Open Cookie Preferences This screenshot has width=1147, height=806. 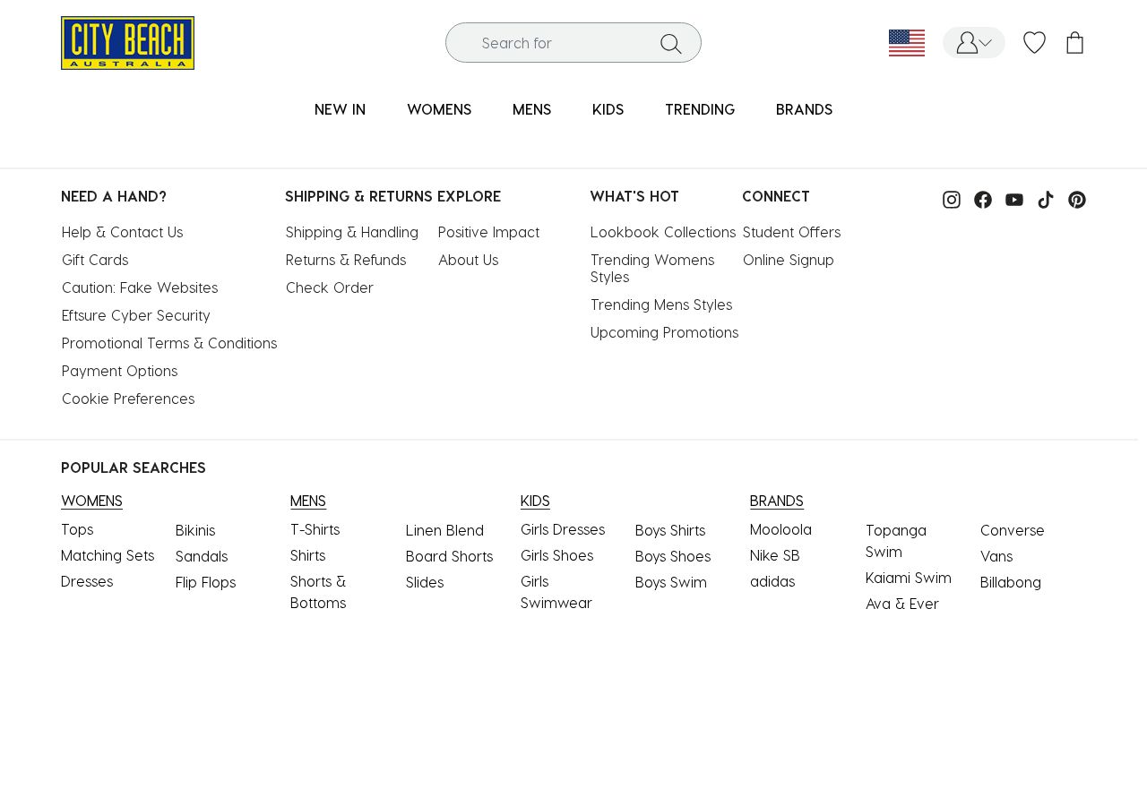coord(128,399)
